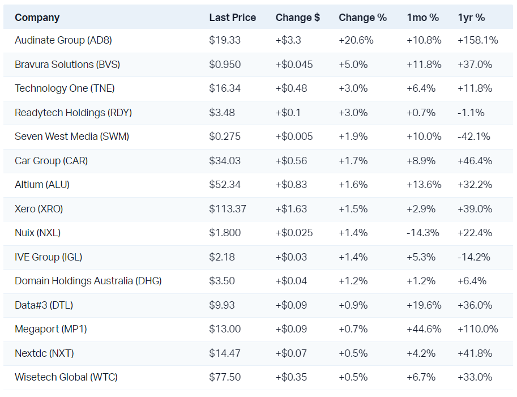
Task: Sort by the Last Price column header
Action: 232,18
